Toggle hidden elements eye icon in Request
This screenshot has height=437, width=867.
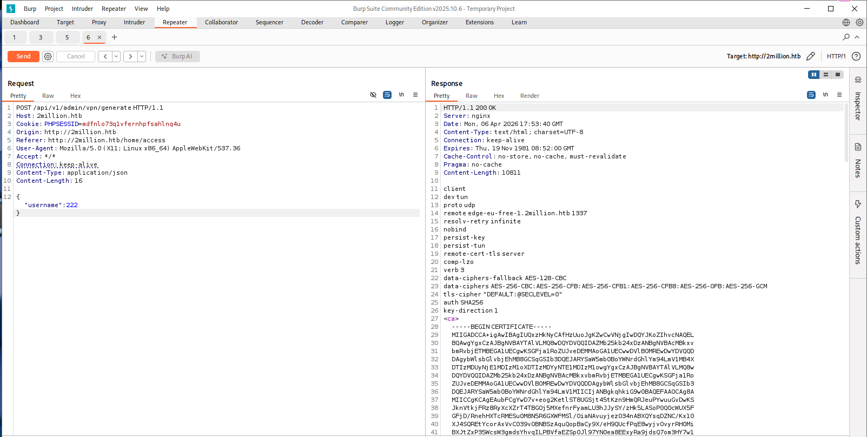click(373, 95)
